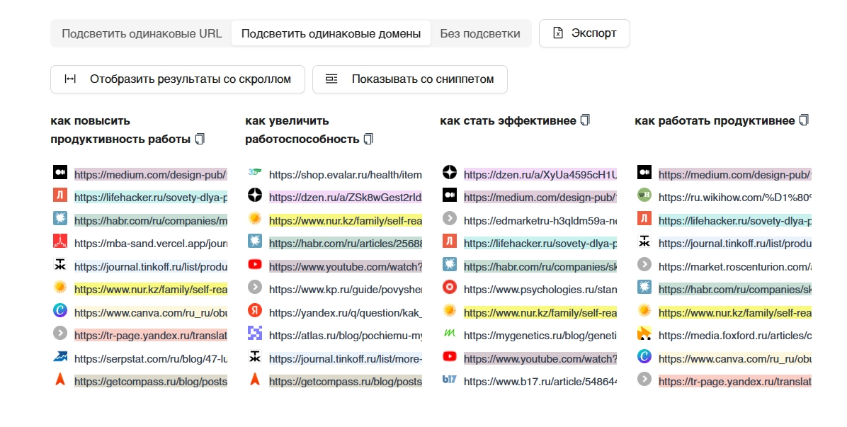This screenshot has height=427, width=847.
Task: Open the media.foxford.ru articles link
Action: [734, 336]
